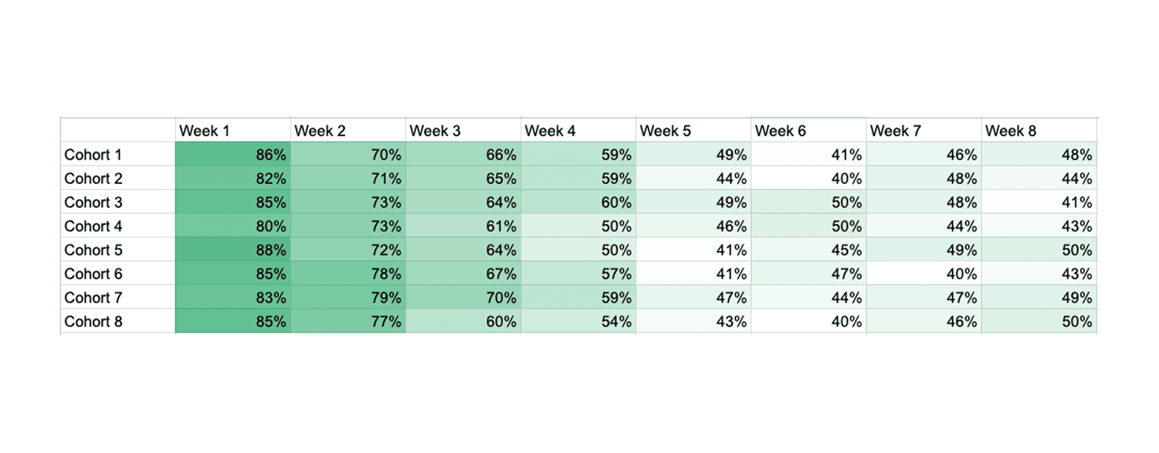Image resolution: width=1159 pixels, height=453 pixels.
Task: Click Cohort 2 Week 5 cell with 44%
Action: (694, 179)
